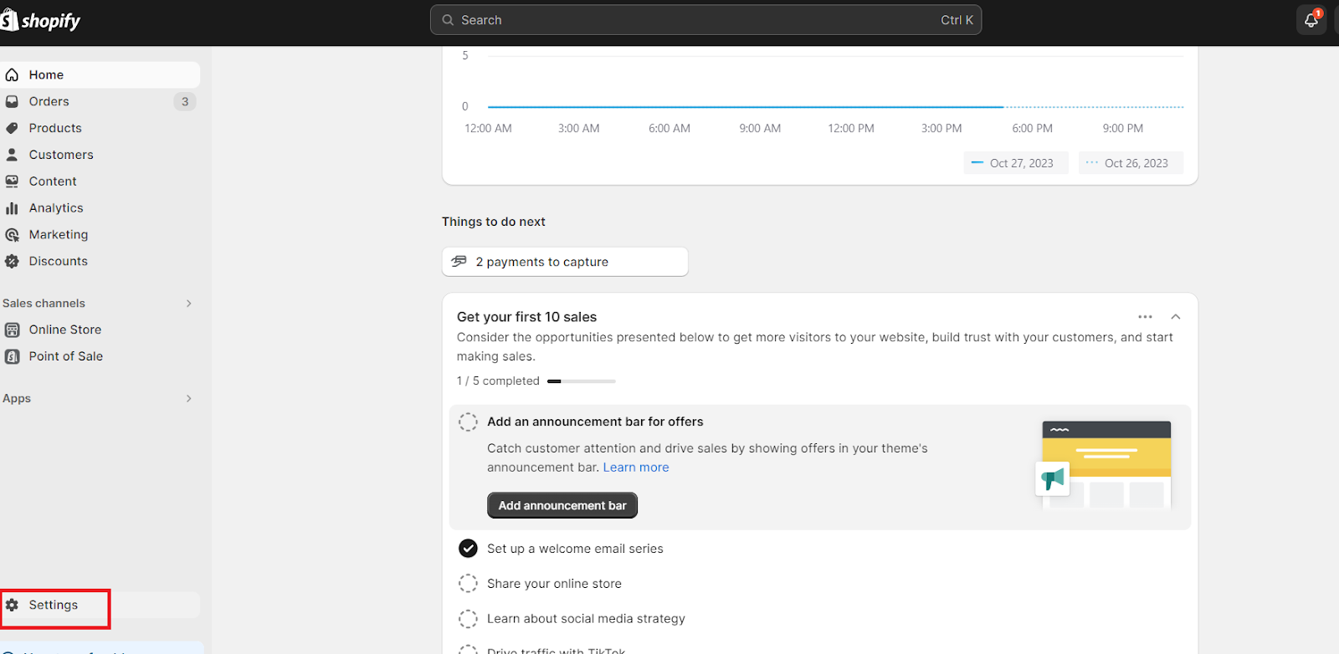Collapse the Get your first 10 sales card

pyautogui.click(x=1175, y=317)
